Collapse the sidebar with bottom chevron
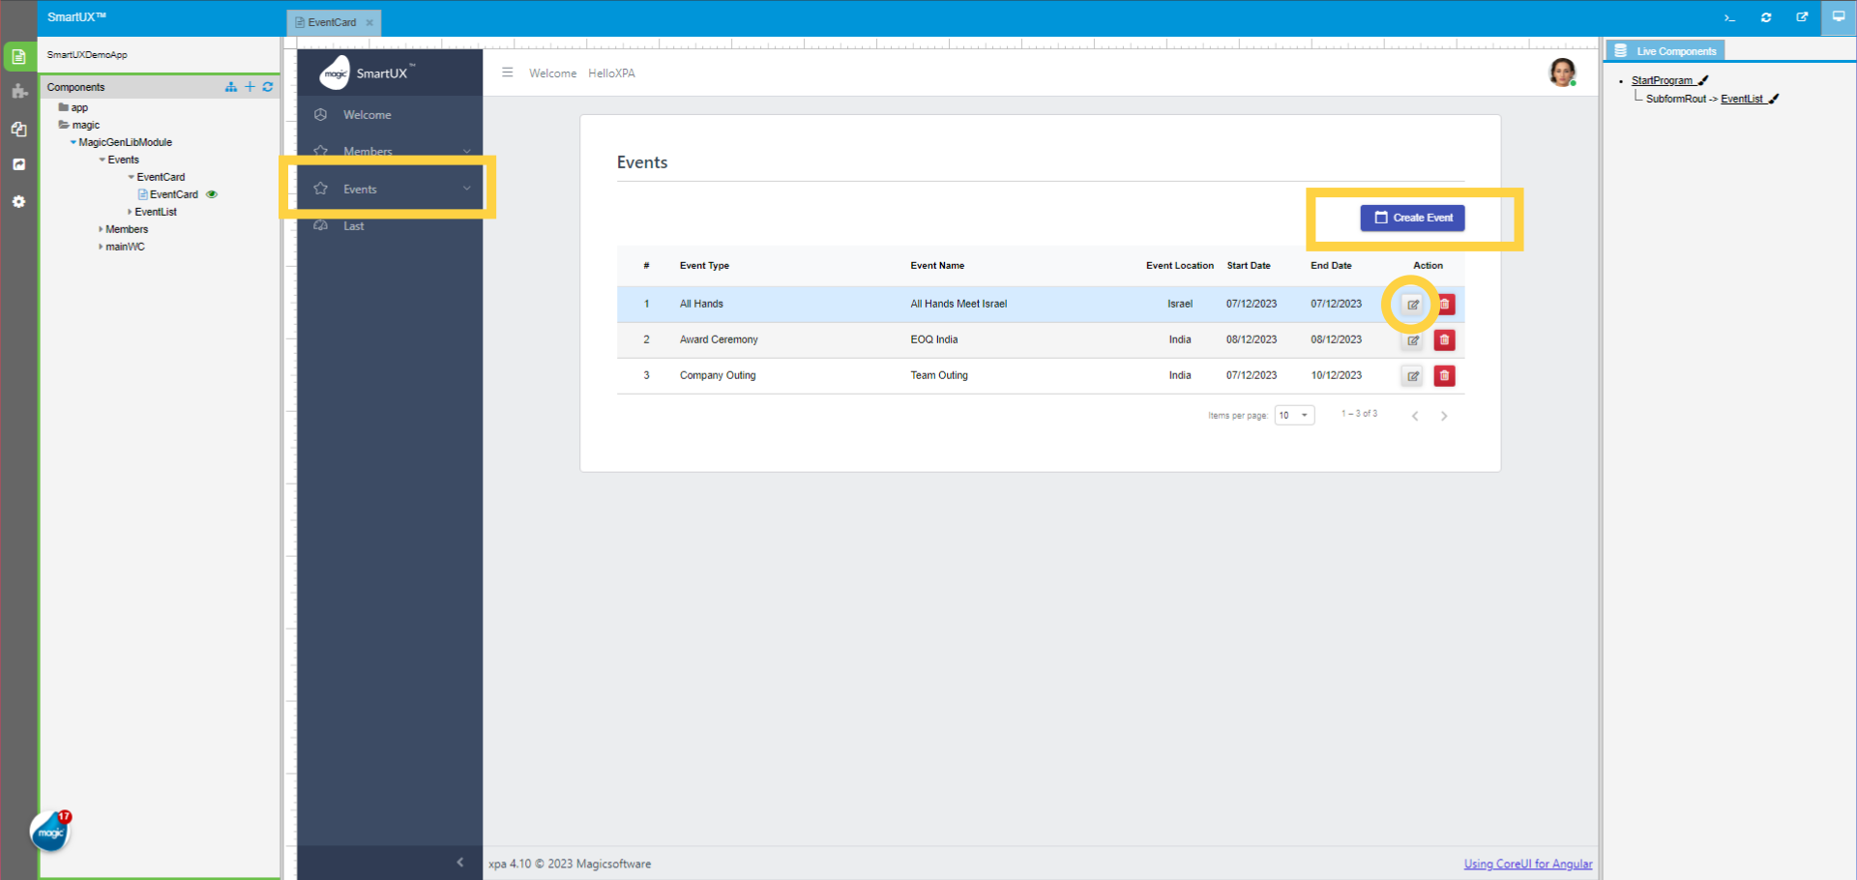 click(x=459, y=862)
